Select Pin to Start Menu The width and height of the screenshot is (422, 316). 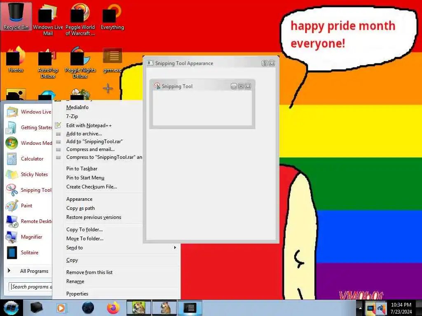[x=85, y=178]
